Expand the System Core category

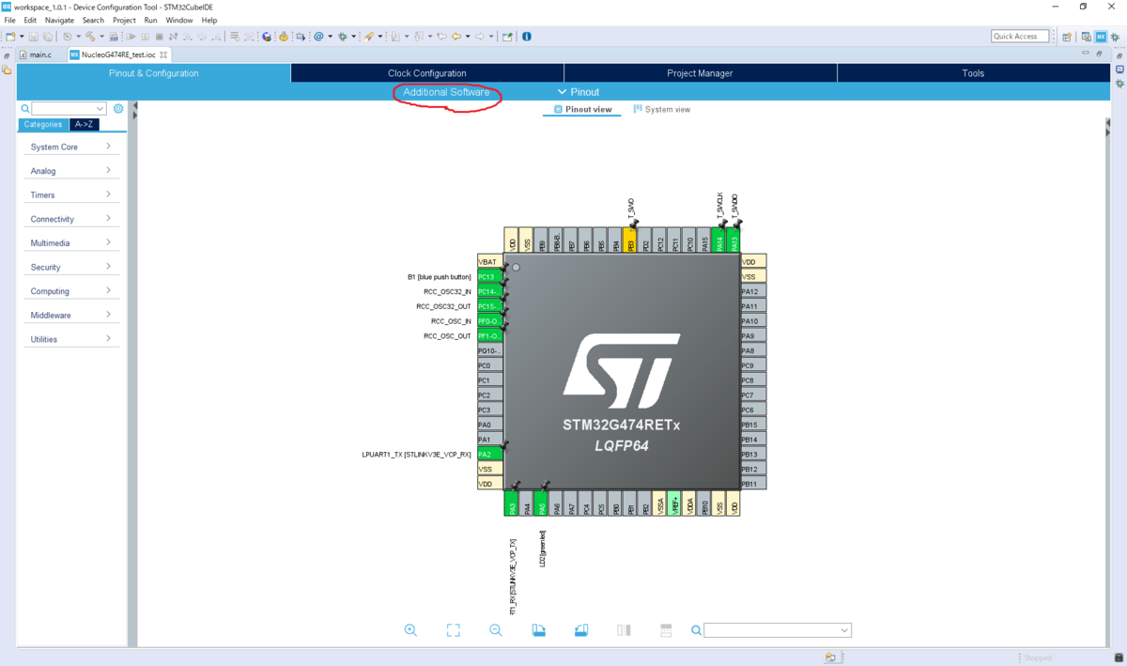[x=70, y=147]
